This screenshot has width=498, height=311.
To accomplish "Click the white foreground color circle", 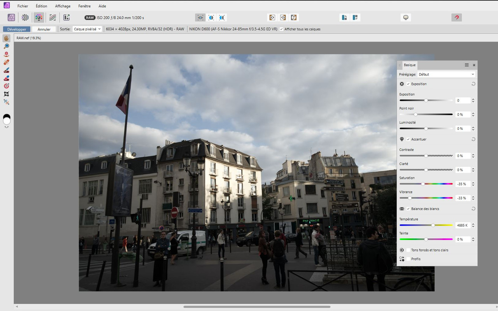I will point(7,121).
